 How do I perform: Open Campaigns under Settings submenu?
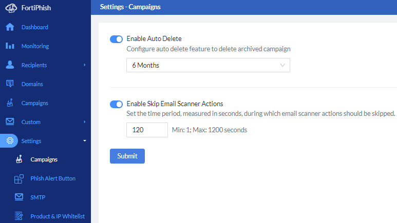point(44,159)
